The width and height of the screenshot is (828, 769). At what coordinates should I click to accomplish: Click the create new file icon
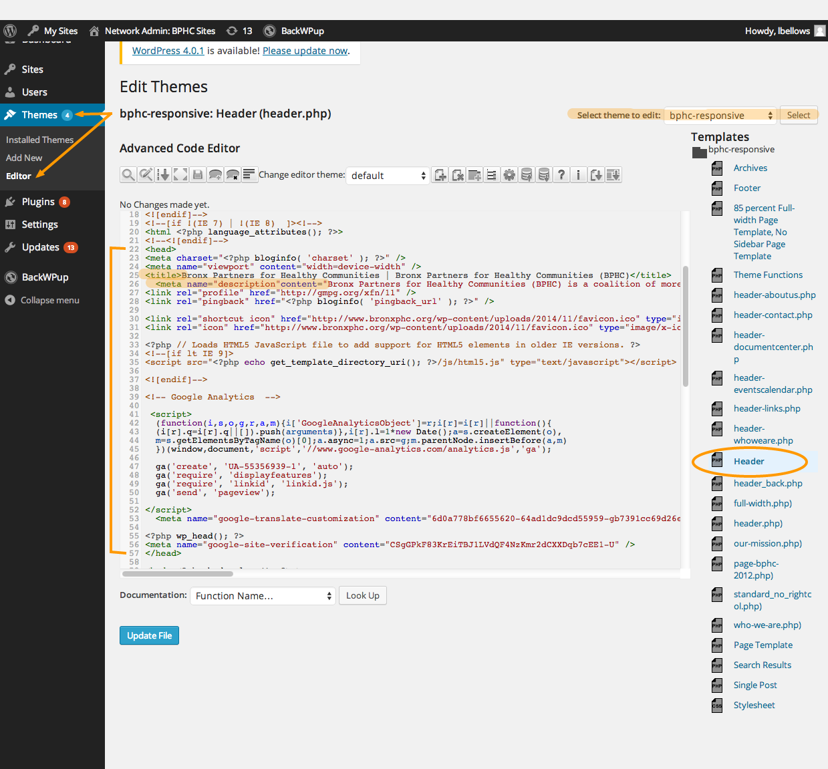(440, 175)
